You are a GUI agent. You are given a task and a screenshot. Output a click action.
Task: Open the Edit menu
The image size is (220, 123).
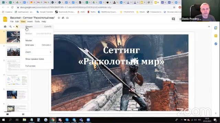click(x=17, y=22)
